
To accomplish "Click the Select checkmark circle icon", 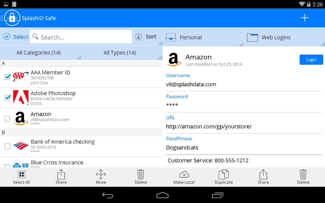I will click(7, 37).
